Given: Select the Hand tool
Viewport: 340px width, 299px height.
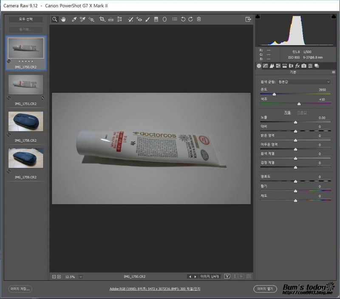Looking at the screenshot, I should point(63,19).
